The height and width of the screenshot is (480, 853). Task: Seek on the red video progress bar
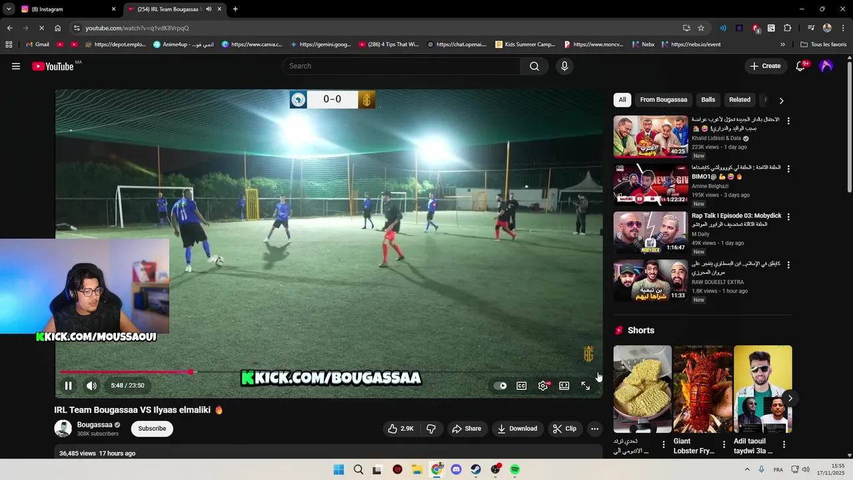pyautogui.click(x=329, y=372)
